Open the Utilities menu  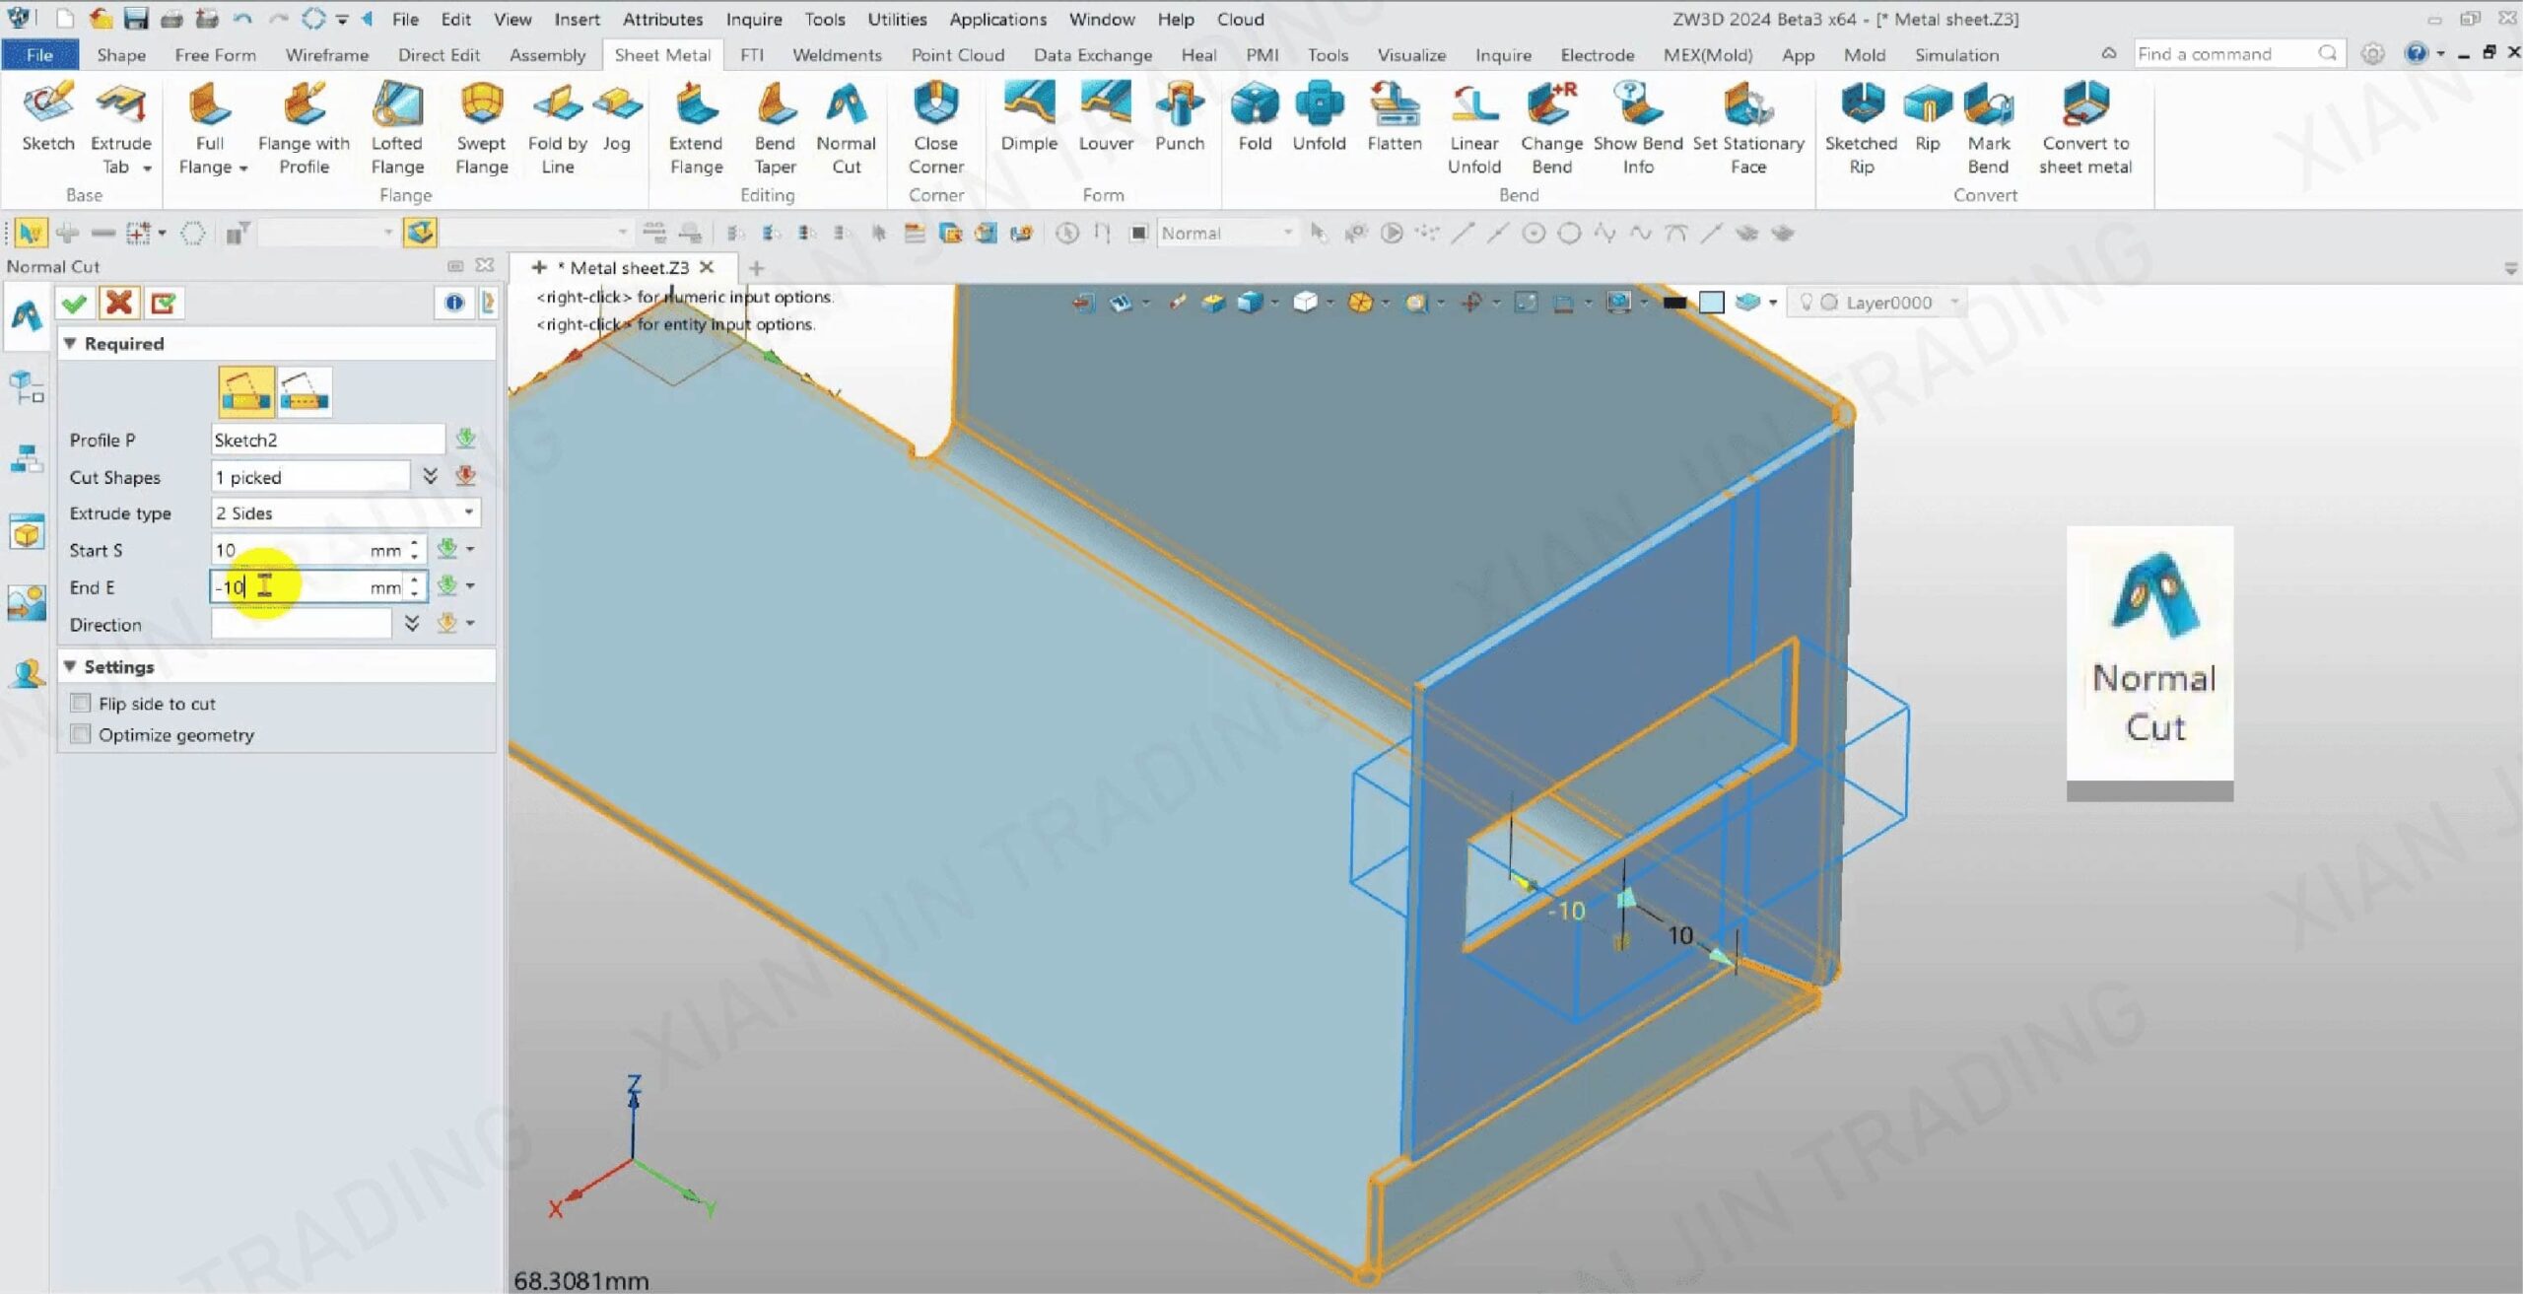coord(896,19)
